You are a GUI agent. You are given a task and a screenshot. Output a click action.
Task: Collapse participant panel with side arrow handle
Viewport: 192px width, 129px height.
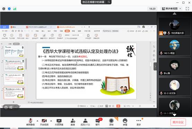click(155, 66)
